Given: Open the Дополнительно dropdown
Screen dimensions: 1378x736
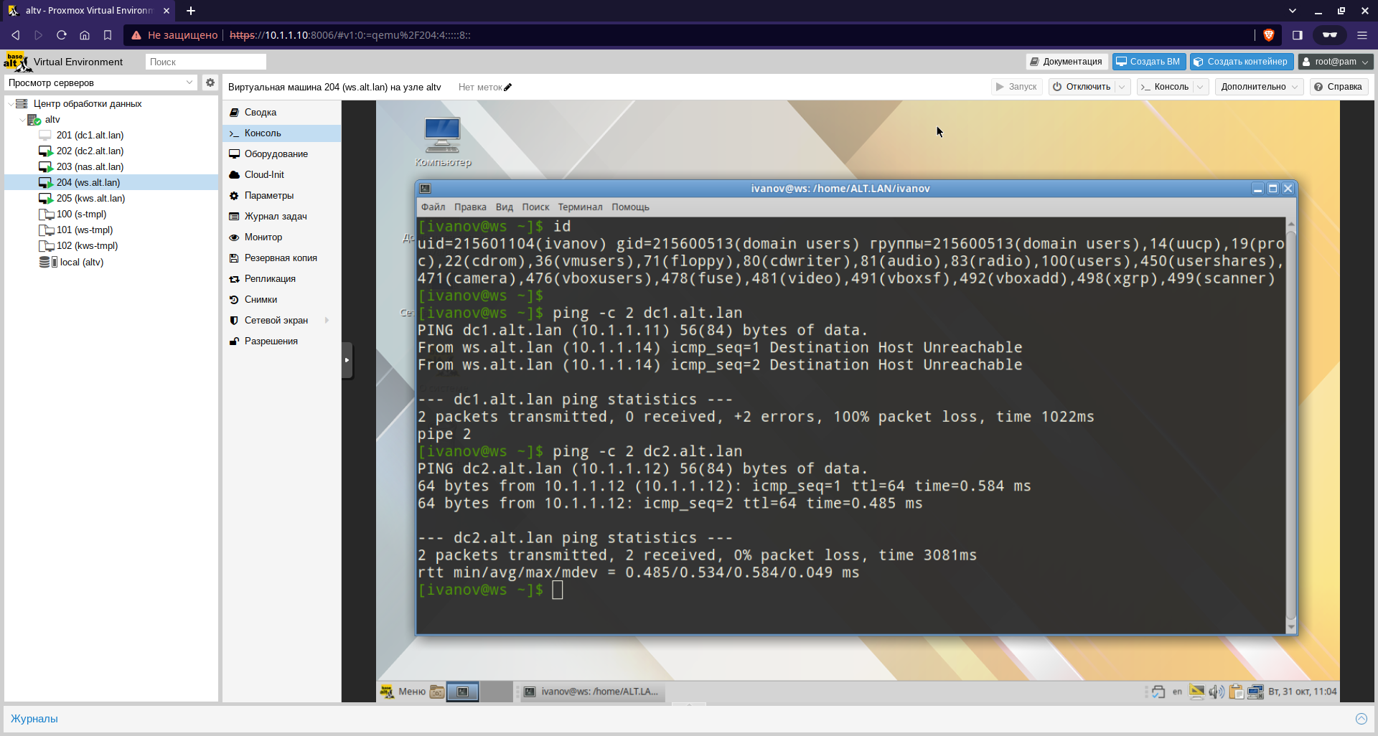Looking at the screenshot, I should coord(1260,87).
